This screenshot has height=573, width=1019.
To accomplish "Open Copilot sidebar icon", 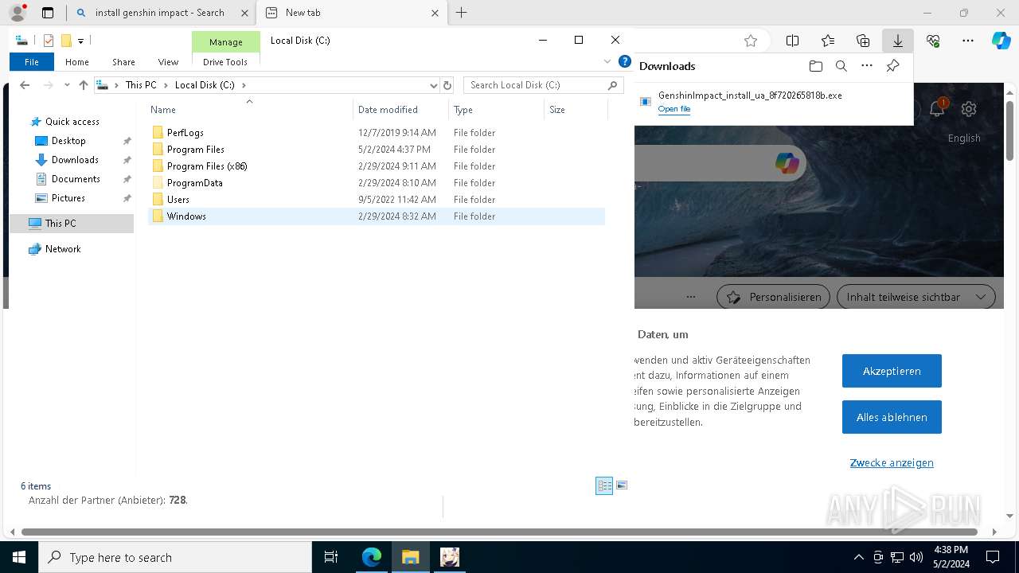I will point(1001,41).
